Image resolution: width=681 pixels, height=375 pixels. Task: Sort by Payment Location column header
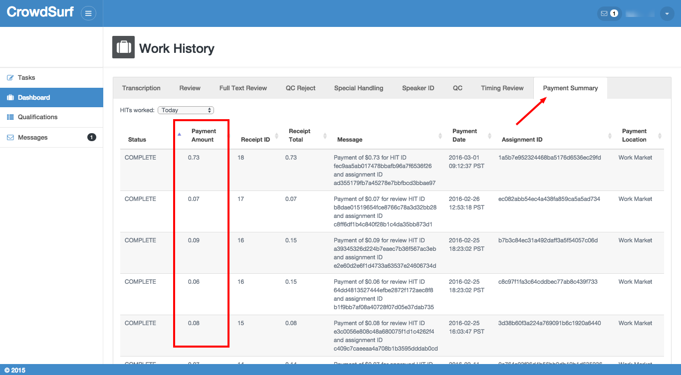click(634, 136)
